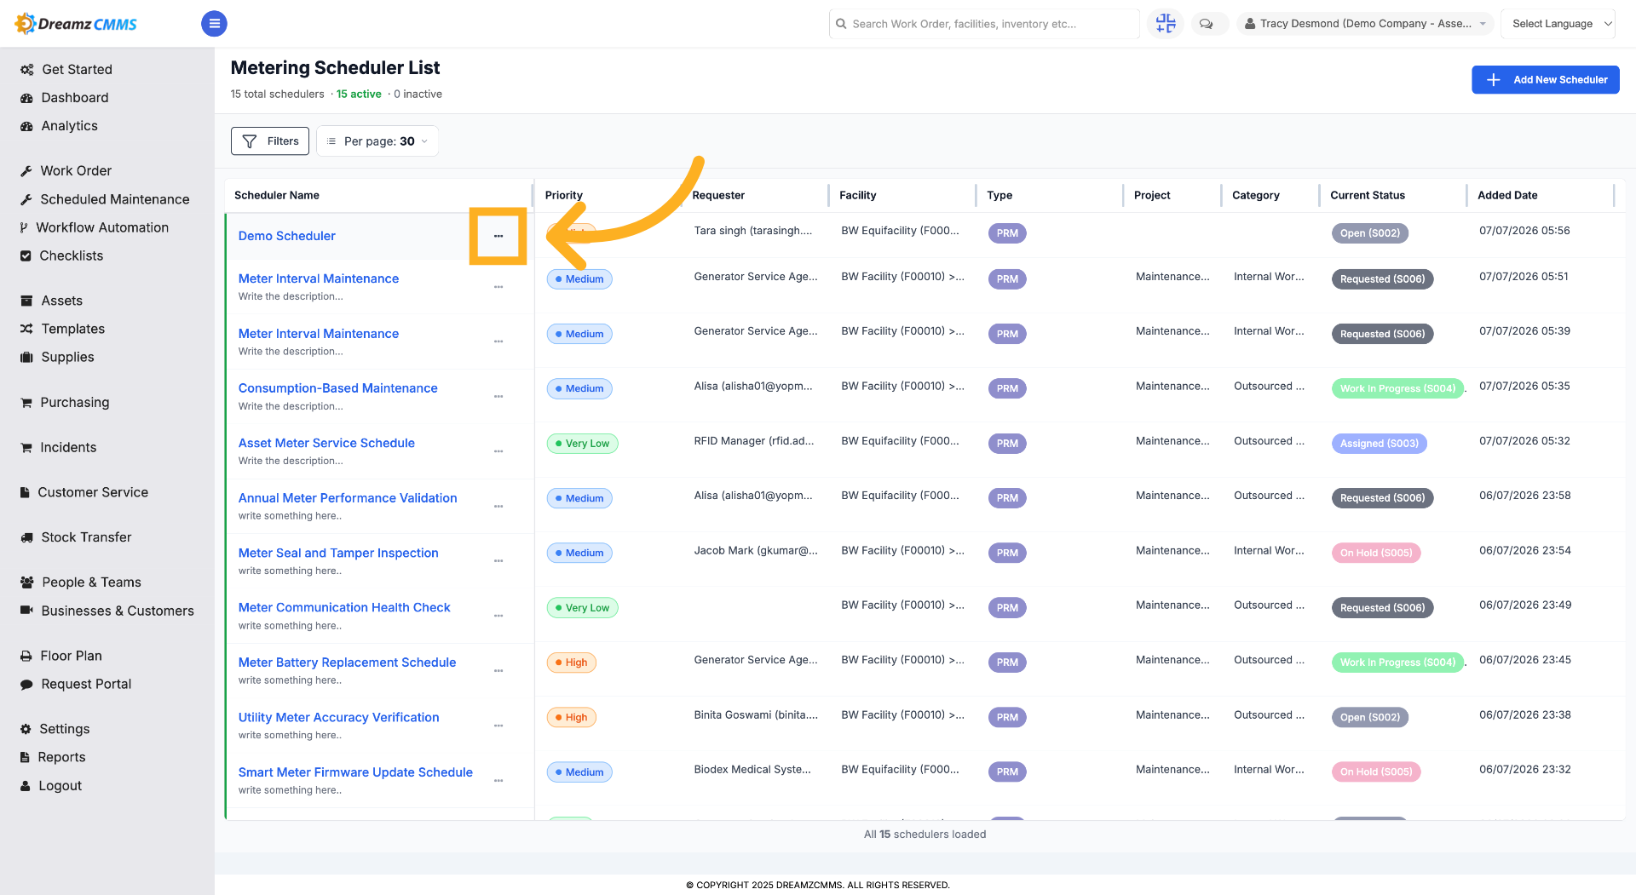The width and height of the screenshot is (1636, 895).
Task: Open three-dot menu for Meter Battery Replacement Schedule
Action: point(498,671)
